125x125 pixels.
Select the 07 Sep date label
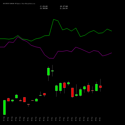(x=40, y=119)
